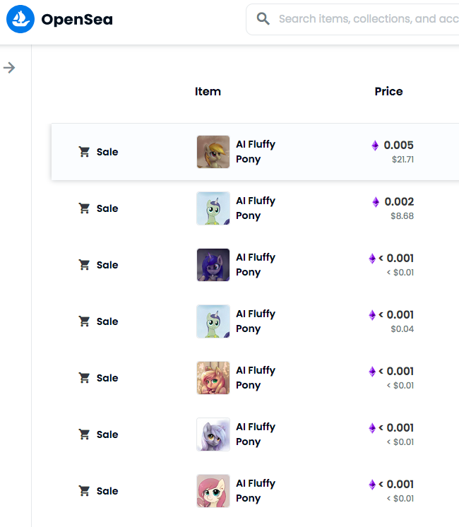The height and width of the screenshot is (527, 459).
Task: Open the tan pony with blonde mane thumbnail
Action: pos(213,152)
